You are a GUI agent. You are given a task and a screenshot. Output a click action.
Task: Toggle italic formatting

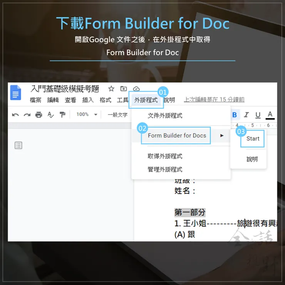[x=246, y=115]
